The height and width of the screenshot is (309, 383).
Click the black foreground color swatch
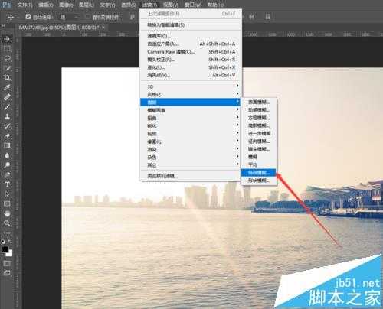pyautogui.click(x=5, y=249)
